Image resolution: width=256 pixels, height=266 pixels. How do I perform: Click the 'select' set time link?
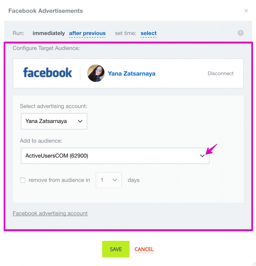tap(149, 33)
